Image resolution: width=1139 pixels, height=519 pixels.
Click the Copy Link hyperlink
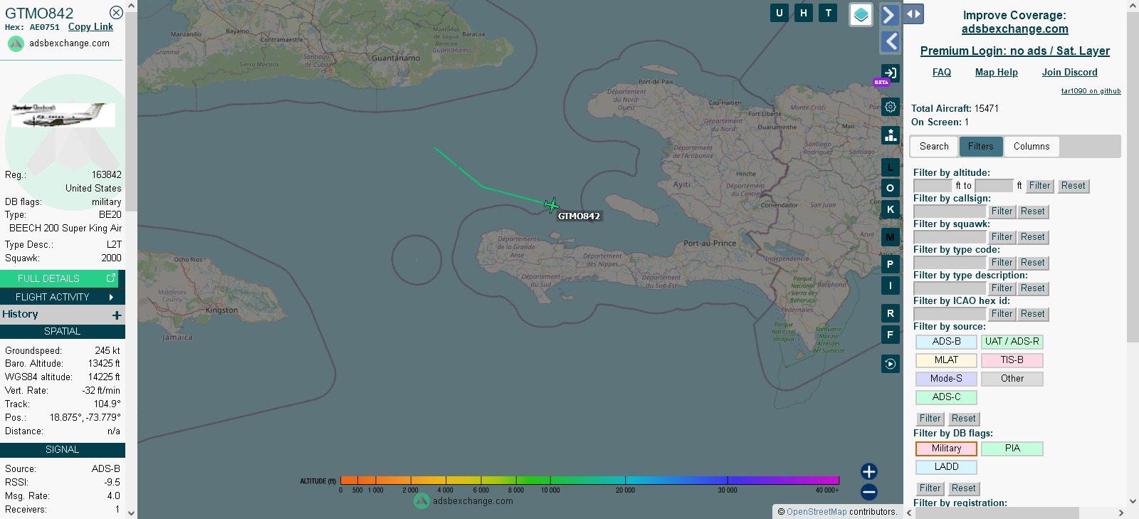[x=90, y=27]
